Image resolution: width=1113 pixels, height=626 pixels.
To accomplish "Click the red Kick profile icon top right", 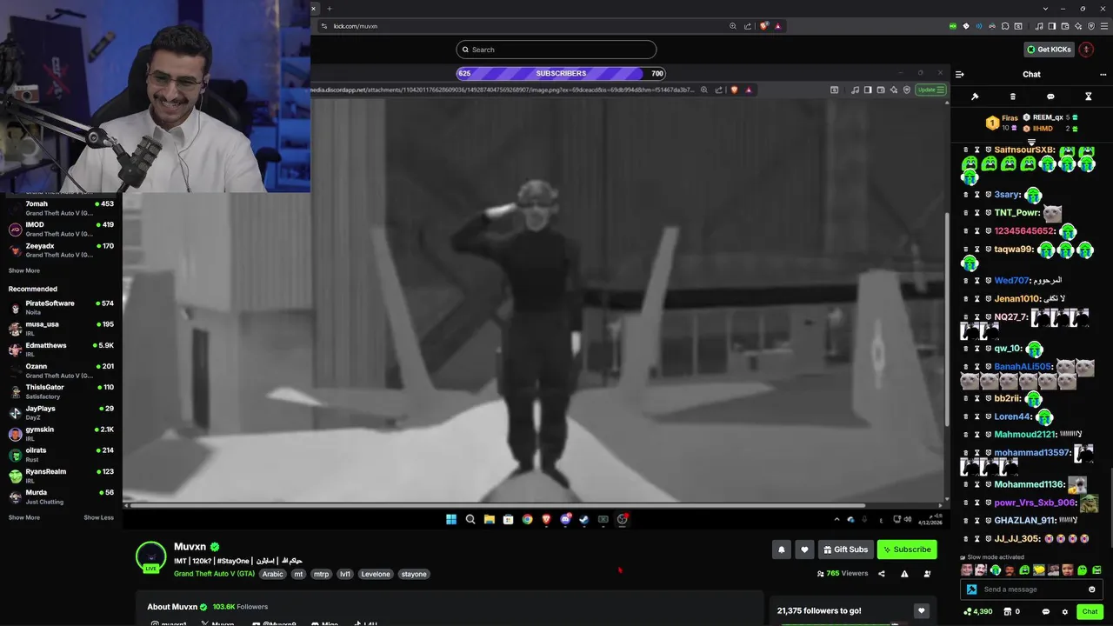I will click(x=1086, y=50).
